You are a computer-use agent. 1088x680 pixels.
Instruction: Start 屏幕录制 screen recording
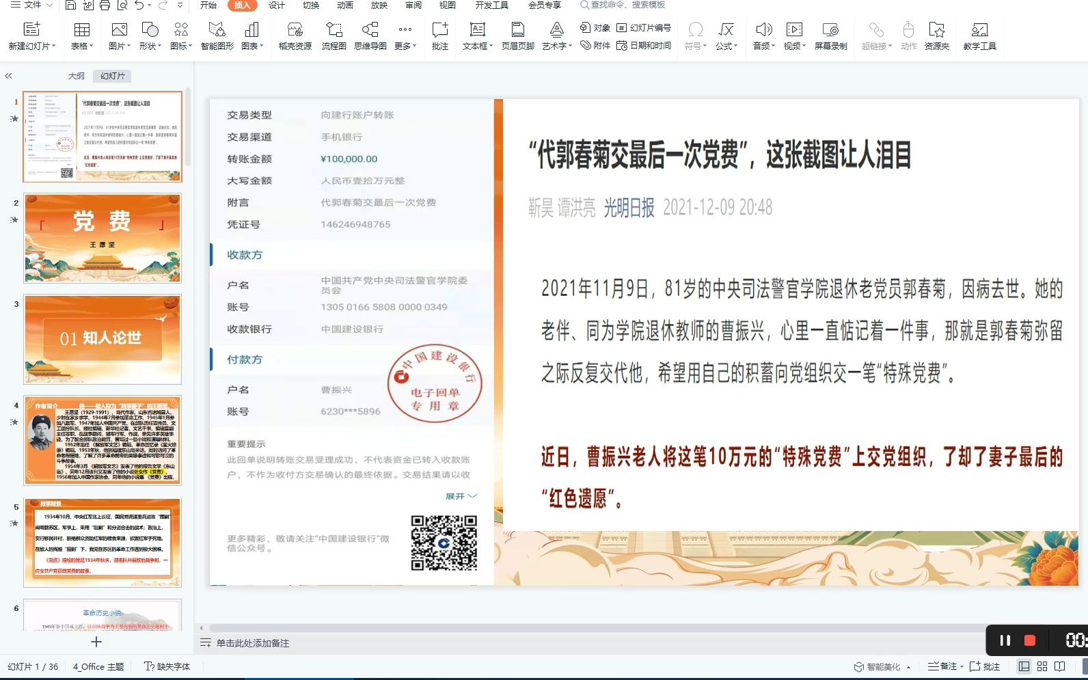tap(830, 36)
